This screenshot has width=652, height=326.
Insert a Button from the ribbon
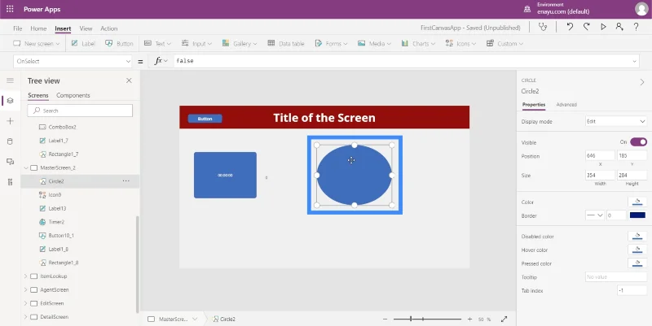(119, 44)
